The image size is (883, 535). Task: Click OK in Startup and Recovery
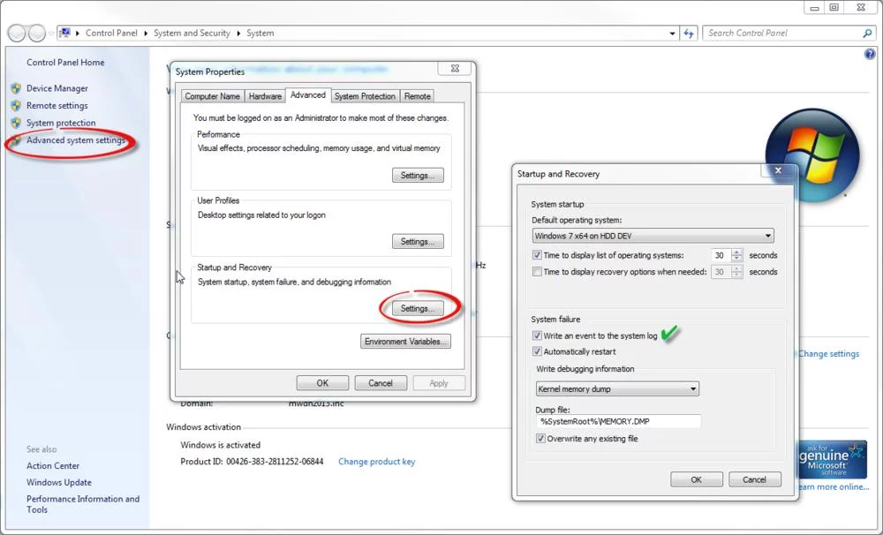tap(697, 479)
